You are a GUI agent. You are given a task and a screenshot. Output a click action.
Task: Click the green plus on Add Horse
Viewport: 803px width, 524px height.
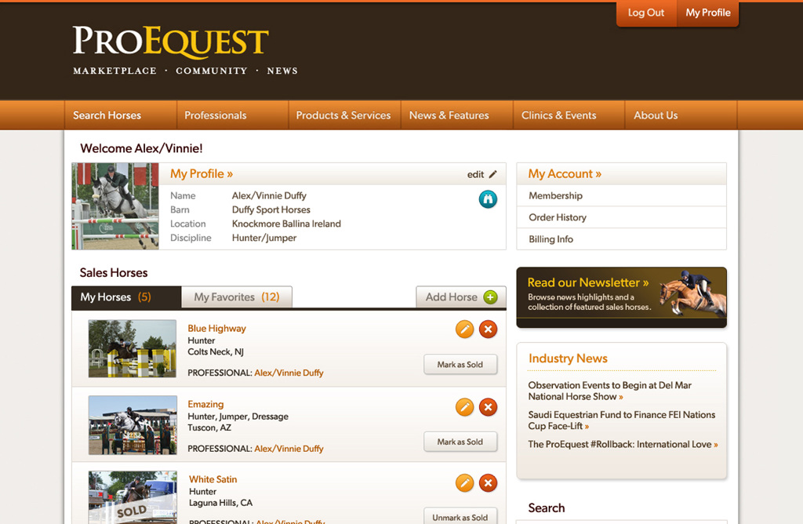491,297
